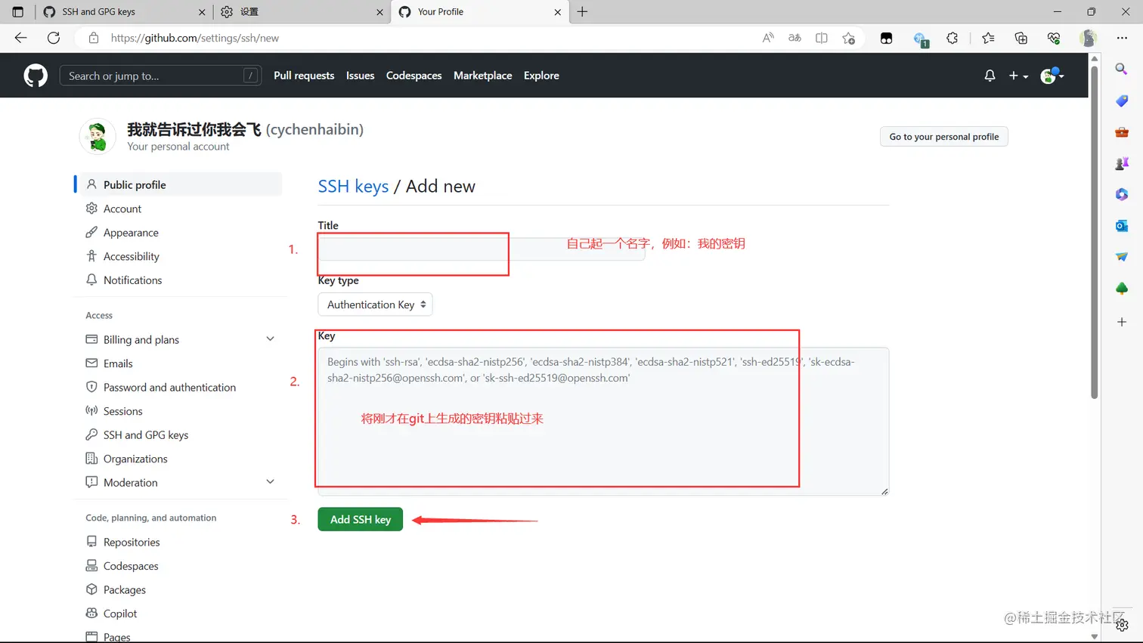Open the sidebar Microsoft 365 icon

pos(1122,195)
